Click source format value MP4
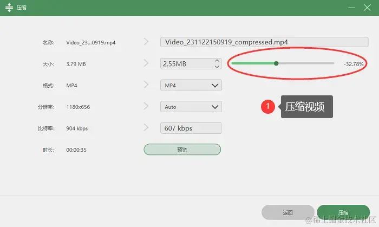 click(71, 86)
